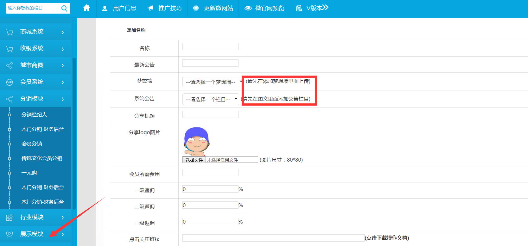Click the 名称 text input field
Viewport: 528px width, 246px height.
210,47
